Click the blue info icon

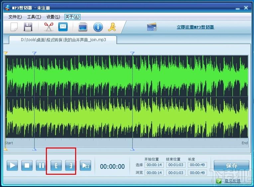pyautogui.click(x=98, y=27)
